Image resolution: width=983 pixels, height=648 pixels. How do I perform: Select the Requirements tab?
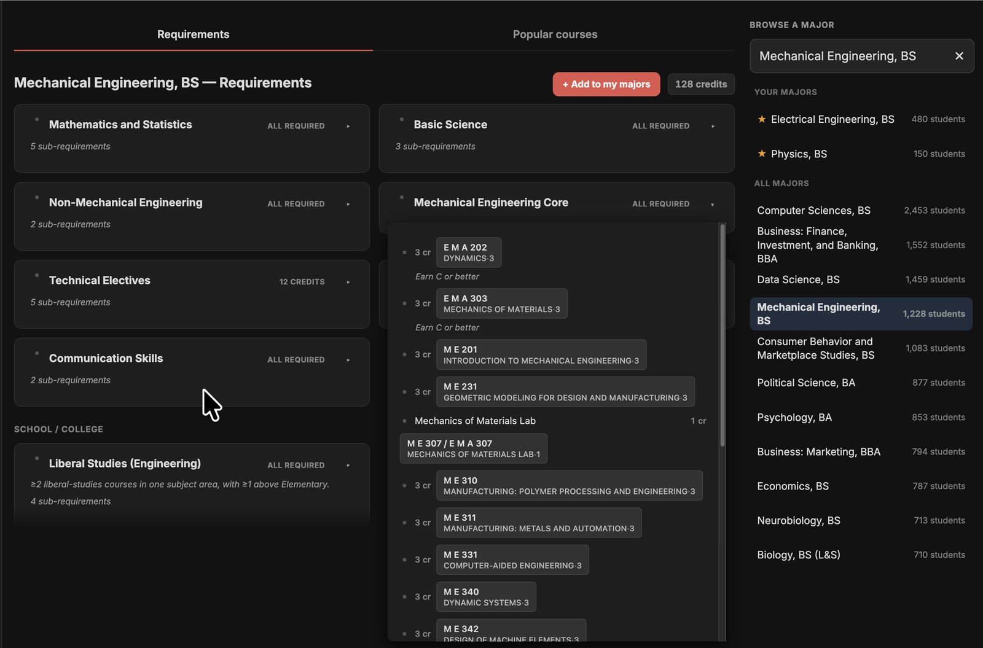193,34
